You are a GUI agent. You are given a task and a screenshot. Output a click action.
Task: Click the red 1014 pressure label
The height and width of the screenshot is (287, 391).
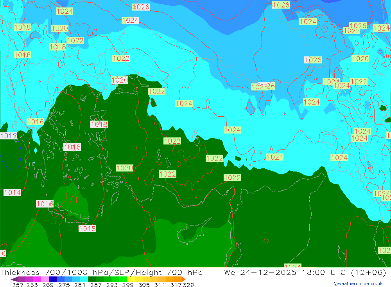pos(12,193)
